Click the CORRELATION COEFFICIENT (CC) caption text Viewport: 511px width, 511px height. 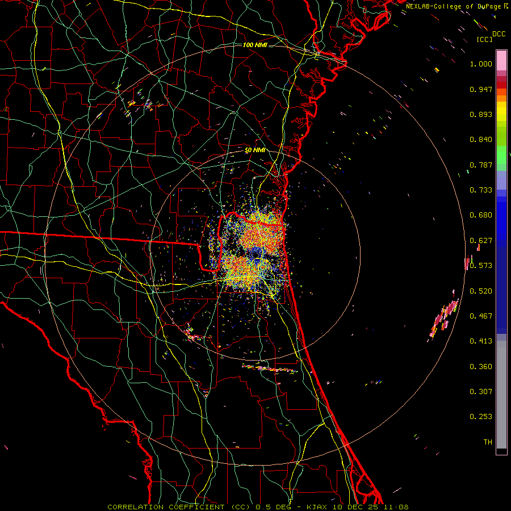(x=179, y=507)
